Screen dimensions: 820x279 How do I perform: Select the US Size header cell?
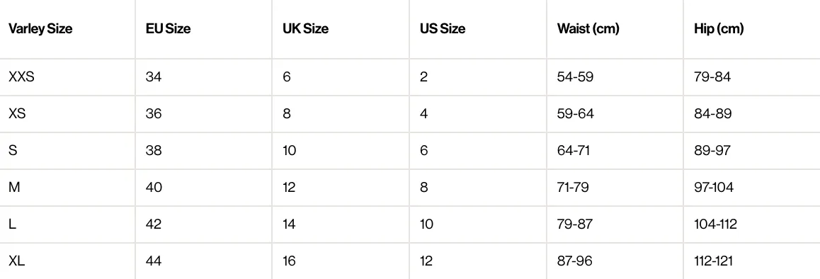click(443, 29)
